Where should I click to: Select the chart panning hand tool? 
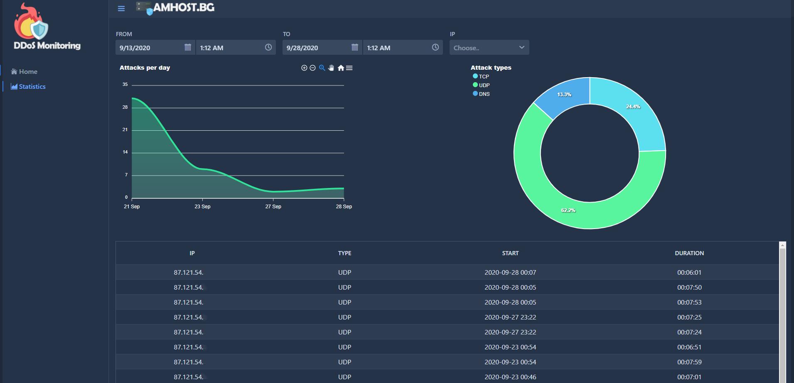click(x=331, y=68)
